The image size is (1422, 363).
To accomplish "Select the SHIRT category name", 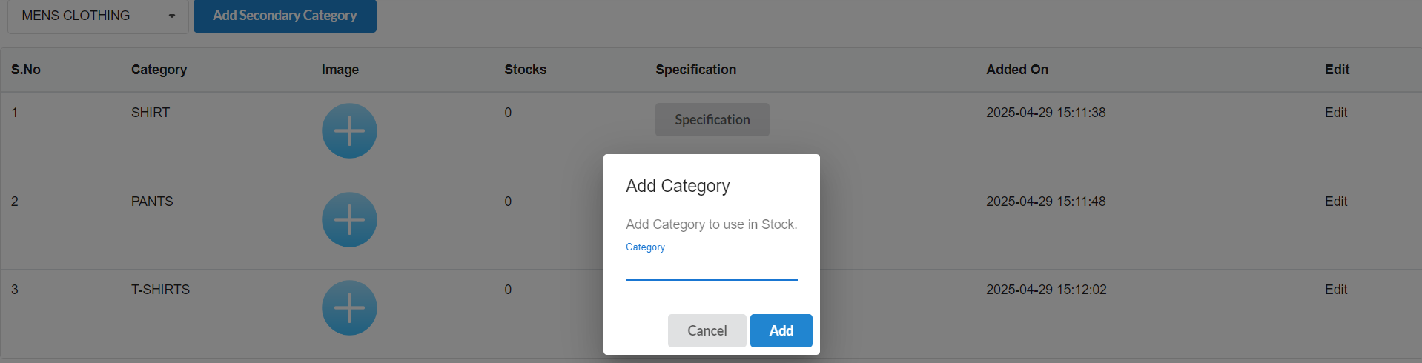I will (151, 113).
